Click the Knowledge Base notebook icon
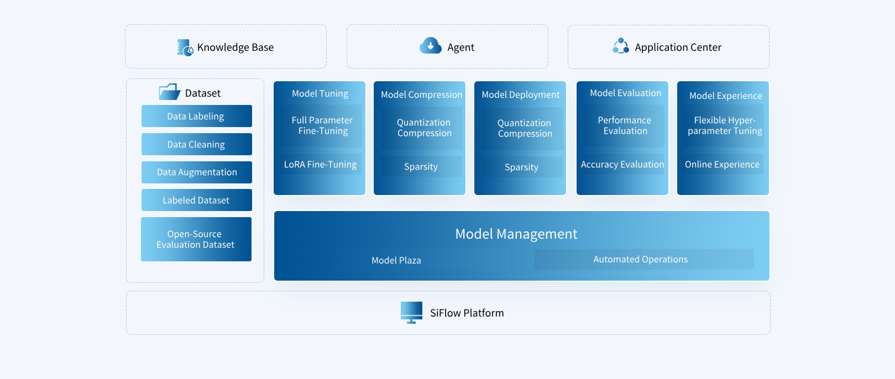895x379 pixels. coord(185,48)
